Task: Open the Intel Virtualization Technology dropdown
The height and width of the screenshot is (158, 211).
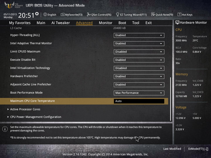Action: click(x=139, y=68)
